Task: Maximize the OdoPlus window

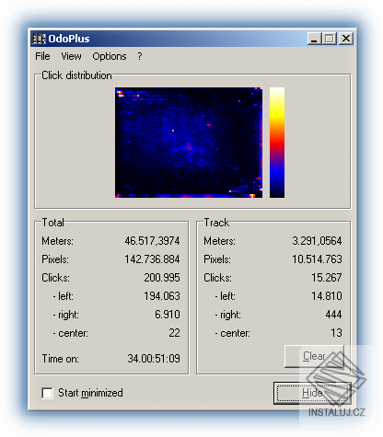Action: 330,39
